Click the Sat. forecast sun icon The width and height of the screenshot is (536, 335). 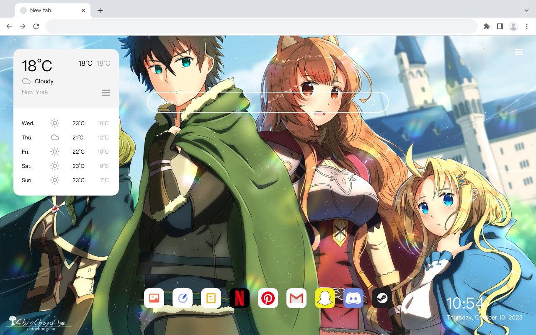point(55,166)
